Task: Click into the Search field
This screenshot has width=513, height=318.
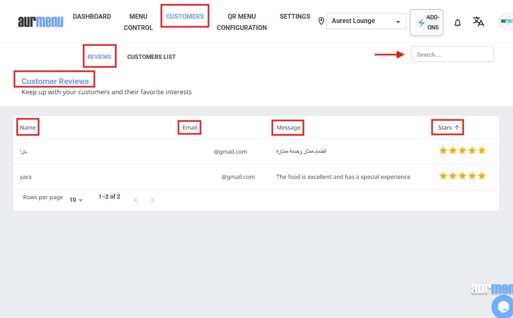Action: pyautogui.click(x=452, y=55)
